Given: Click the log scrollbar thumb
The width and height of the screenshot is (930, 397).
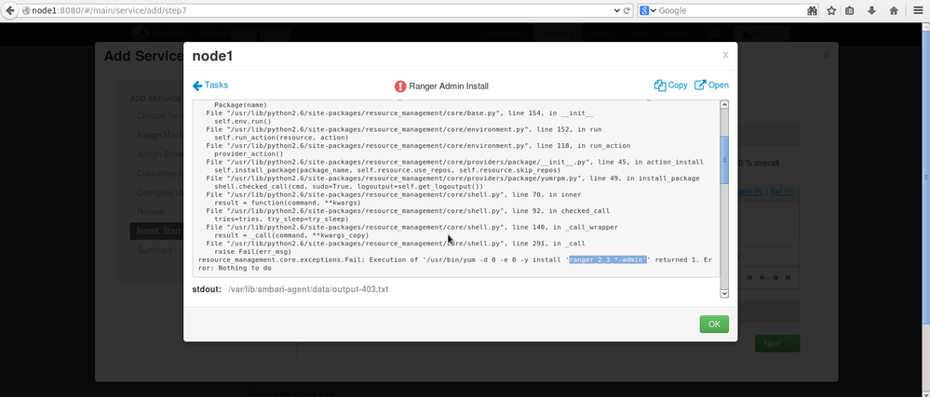Looking at the screenshot, I should [x=723, y=160].
